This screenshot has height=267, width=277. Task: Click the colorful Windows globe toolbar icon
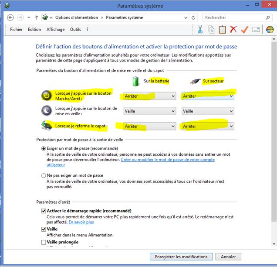pyautogui.click(x=270, y=30)
